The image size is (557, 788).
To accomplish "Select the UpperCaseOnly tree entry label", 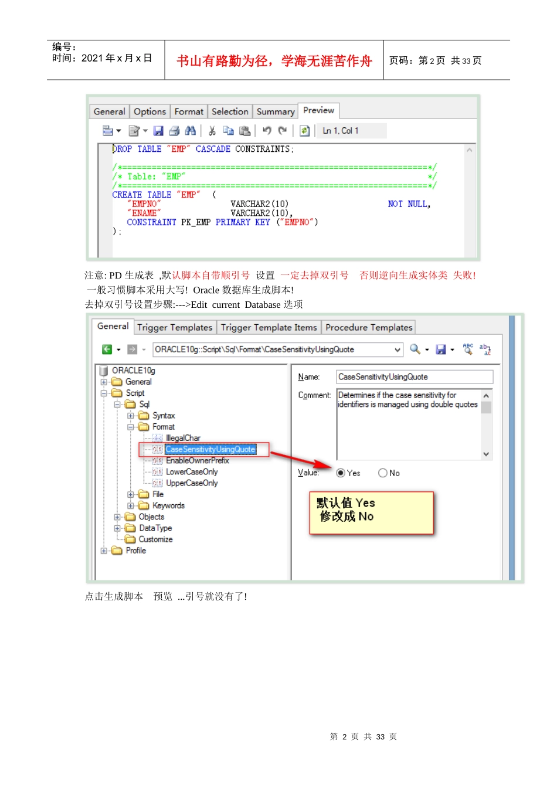I will click(x=192, y=483).
